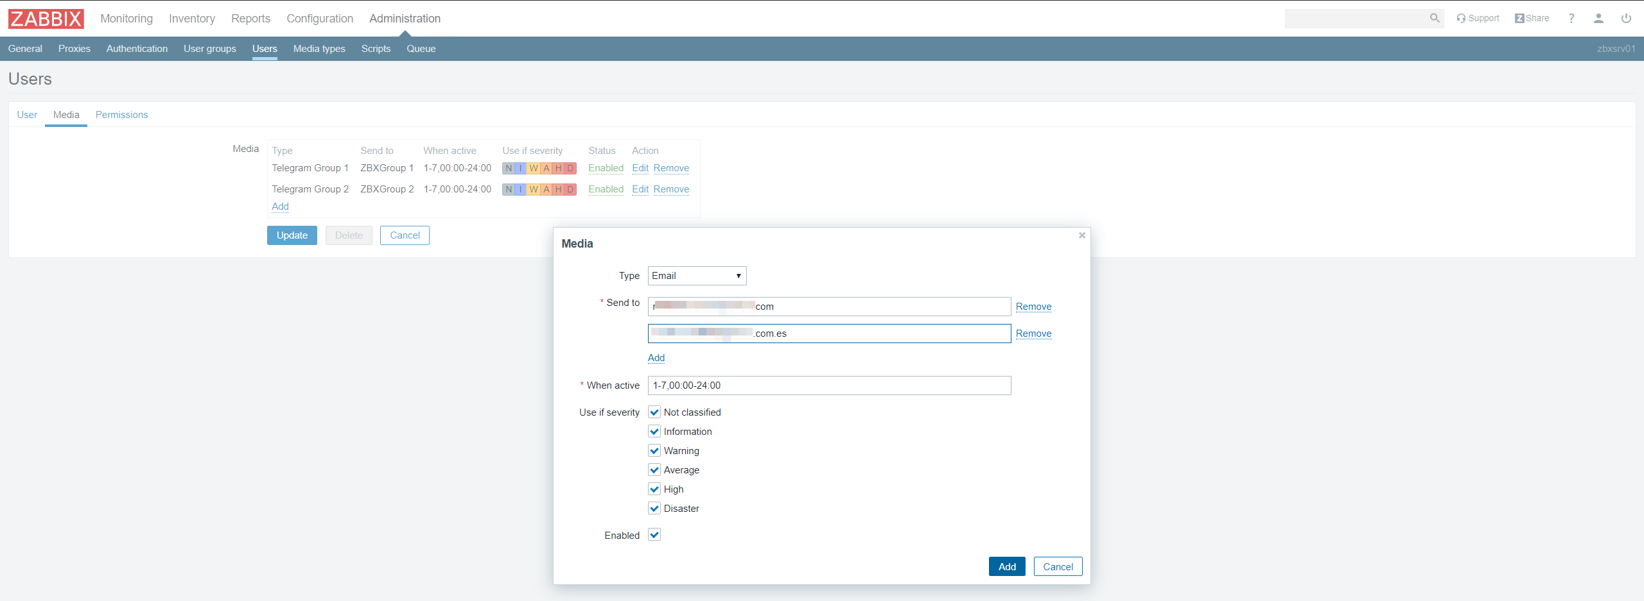
Task: Toggle the Enabled checkbox in Media dialog
Action: click(x=654, y=535)
